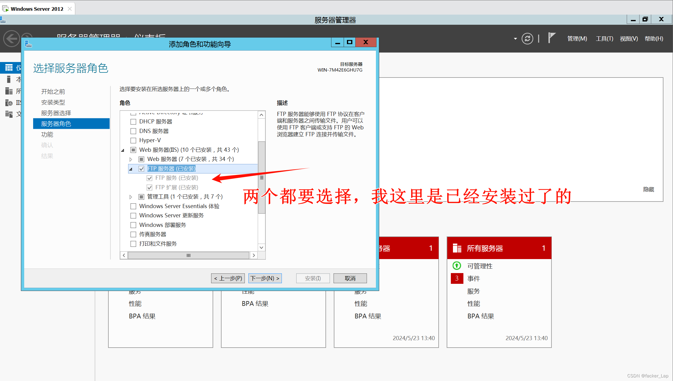
Task: Select the dashboard icon in sidebar
Action: click(9, 68)
